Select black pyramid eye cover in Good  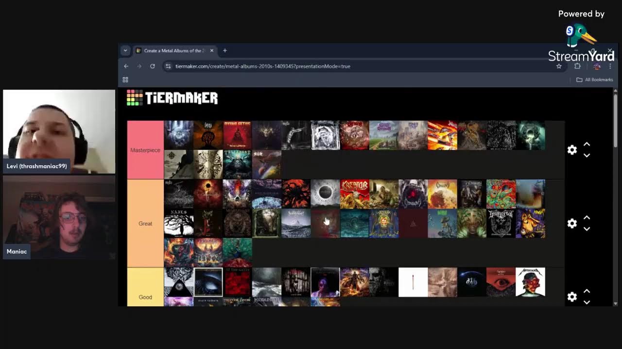(178, 282)
